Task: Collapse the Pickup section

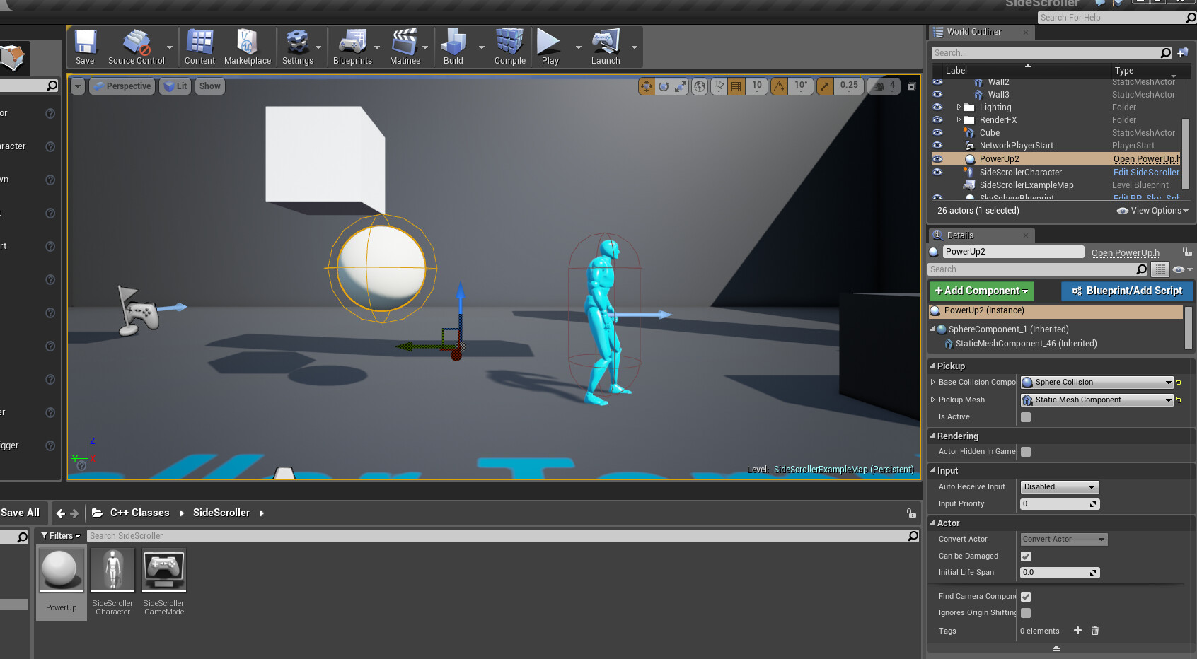Action: [x=932, y=366]
